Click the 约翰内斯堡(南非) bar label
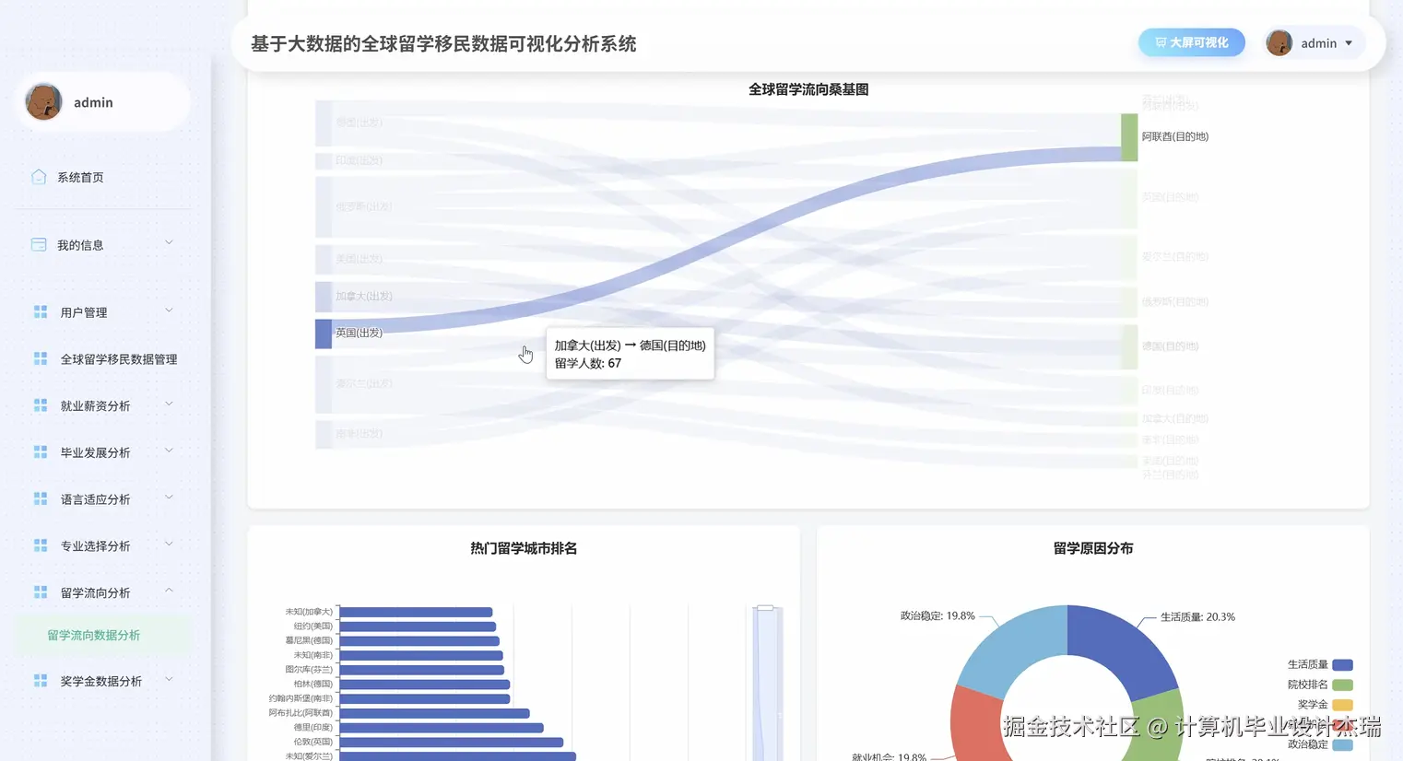This screenshot has width=1403, height=761. 301,698
